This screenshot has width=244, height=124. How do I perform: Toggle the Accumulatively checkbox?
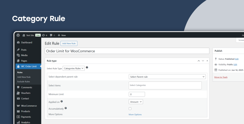(x=130, y=109)
